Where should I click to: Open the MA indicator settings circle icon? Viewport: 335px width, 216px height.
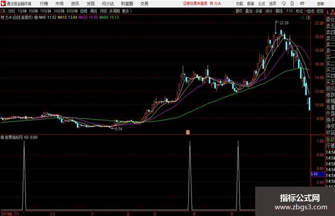coord(36,17)
